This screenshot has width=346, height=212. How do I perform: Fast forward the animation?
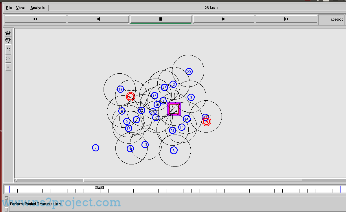click(x=286, y=19)
